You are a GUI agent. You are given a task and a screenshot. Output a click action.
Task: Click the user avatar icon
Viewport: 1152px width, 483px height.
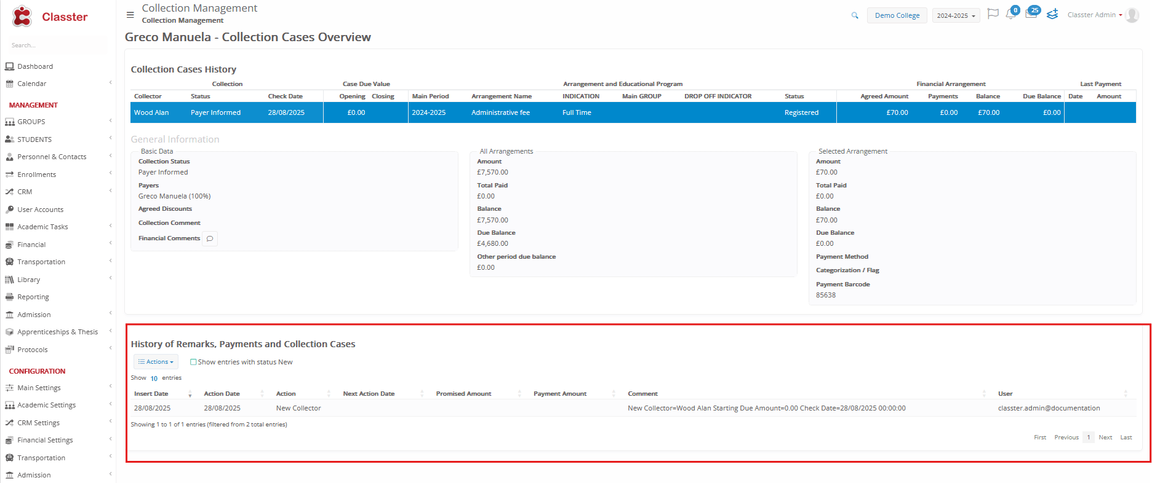[1132, 15]
